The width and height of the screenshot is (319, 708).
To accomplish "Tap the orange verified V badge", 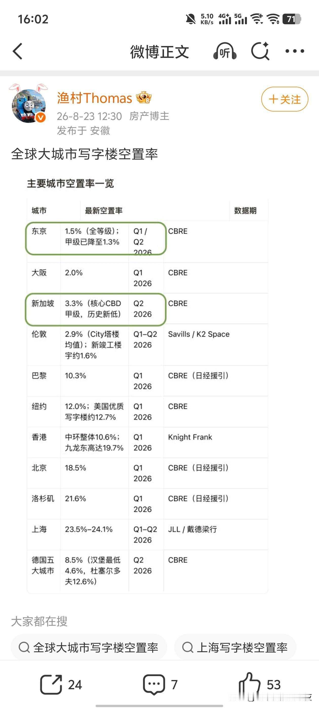I will (x=41, y=118).
